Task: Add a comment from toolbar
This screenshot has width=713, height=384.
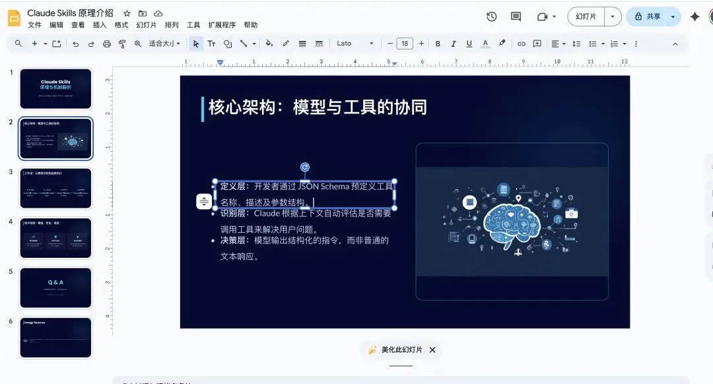Action: click(537, 44)
